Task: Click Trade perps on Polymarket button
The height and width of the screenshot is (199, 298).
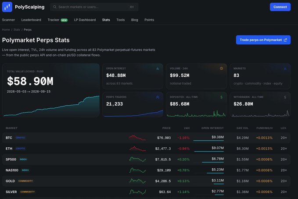Action: tap(263, 40)
